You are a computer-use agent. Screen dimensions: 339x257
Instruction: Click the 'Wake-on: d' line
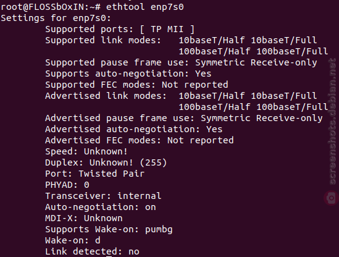click(x=73, y=240)
